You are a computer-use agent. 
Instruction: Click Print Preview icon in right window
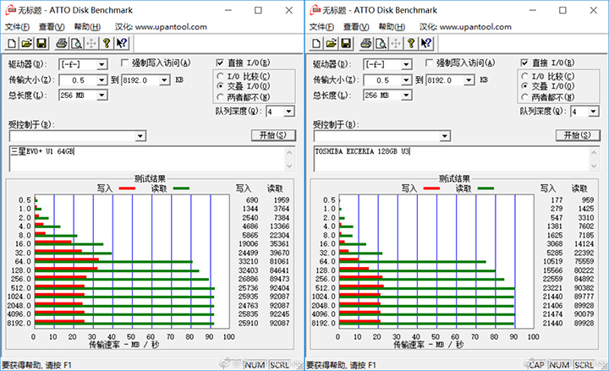coord(381,43)
